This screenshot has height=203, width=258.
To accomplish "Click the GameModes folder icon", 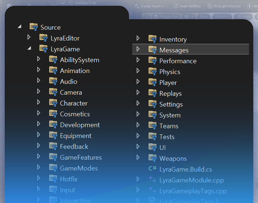I will pyautogui.click(x=53, y=168).
